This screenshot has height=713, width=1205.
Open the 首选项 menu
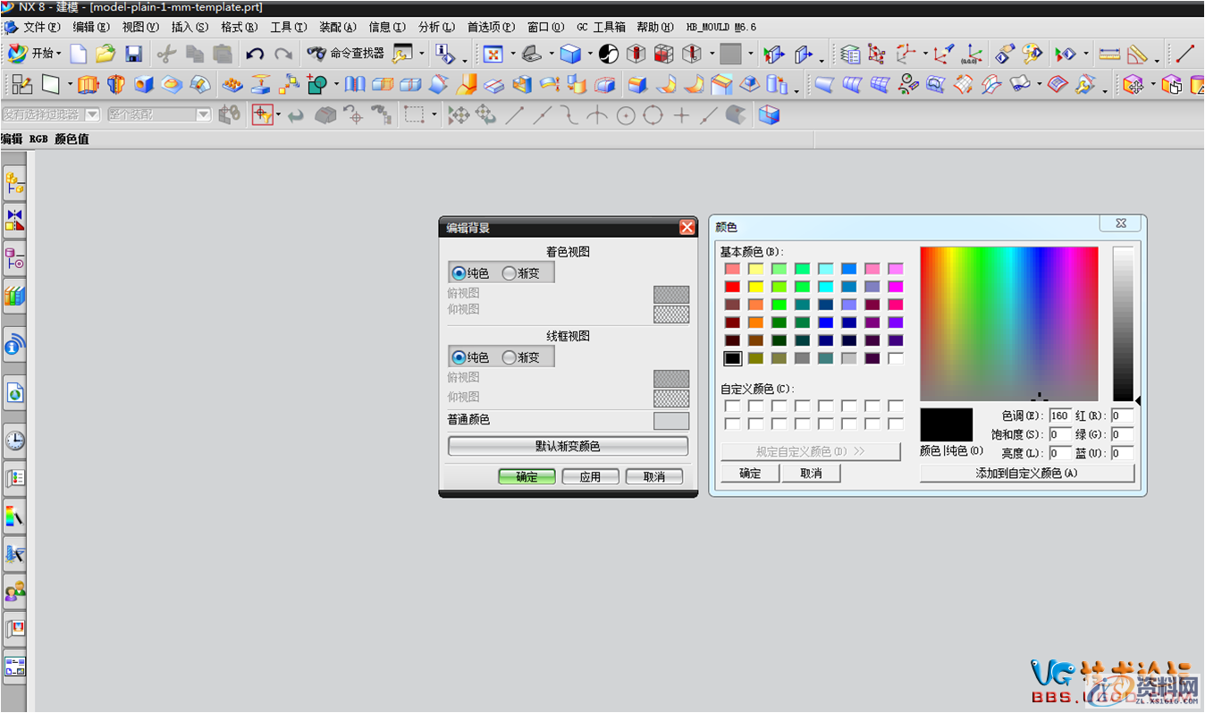(491, 27)
